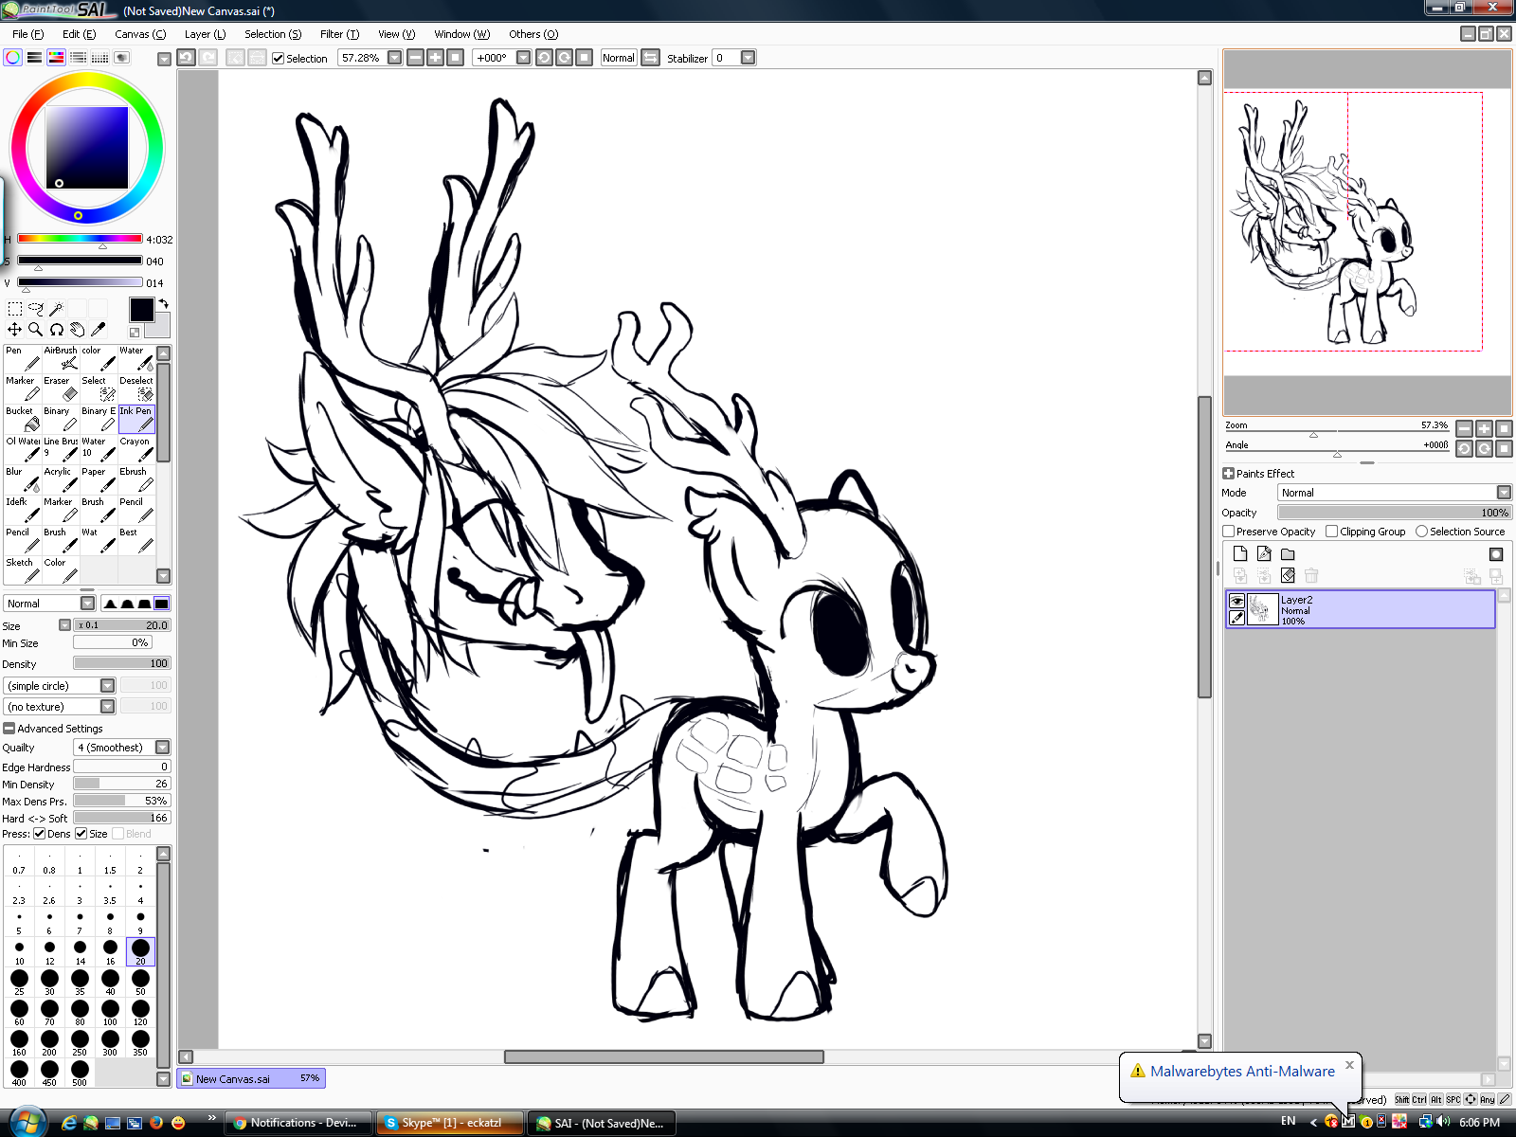Choose the rectangular selection tool

point(15,309)
